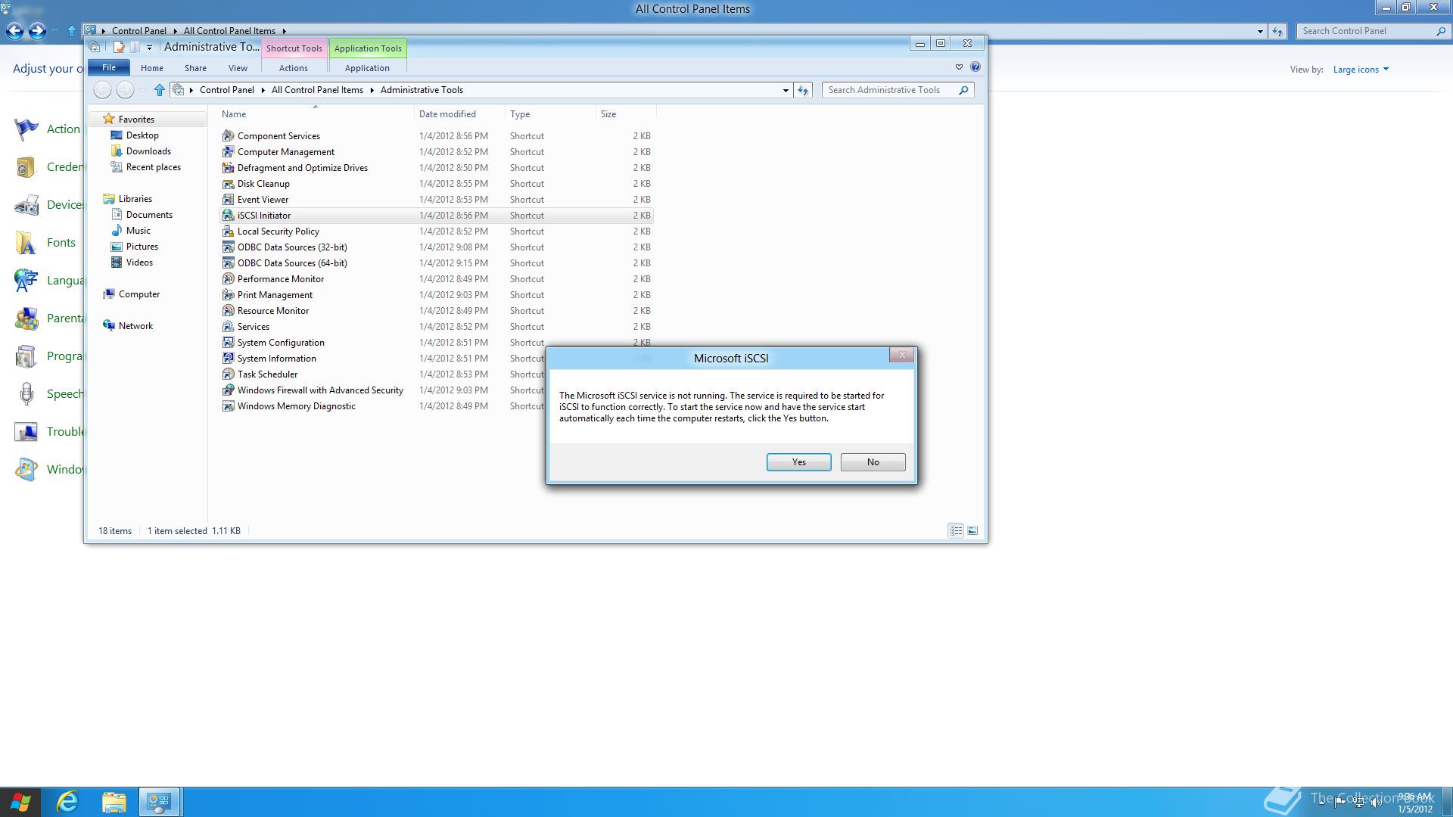1453x817 pixels.
Task: Click the Disk Cleanup icon
Action: click(228, 184)
